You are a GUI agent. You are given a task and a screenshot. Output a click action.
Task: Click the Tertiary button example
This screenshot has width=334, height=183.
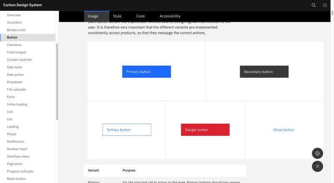point(127,130)
